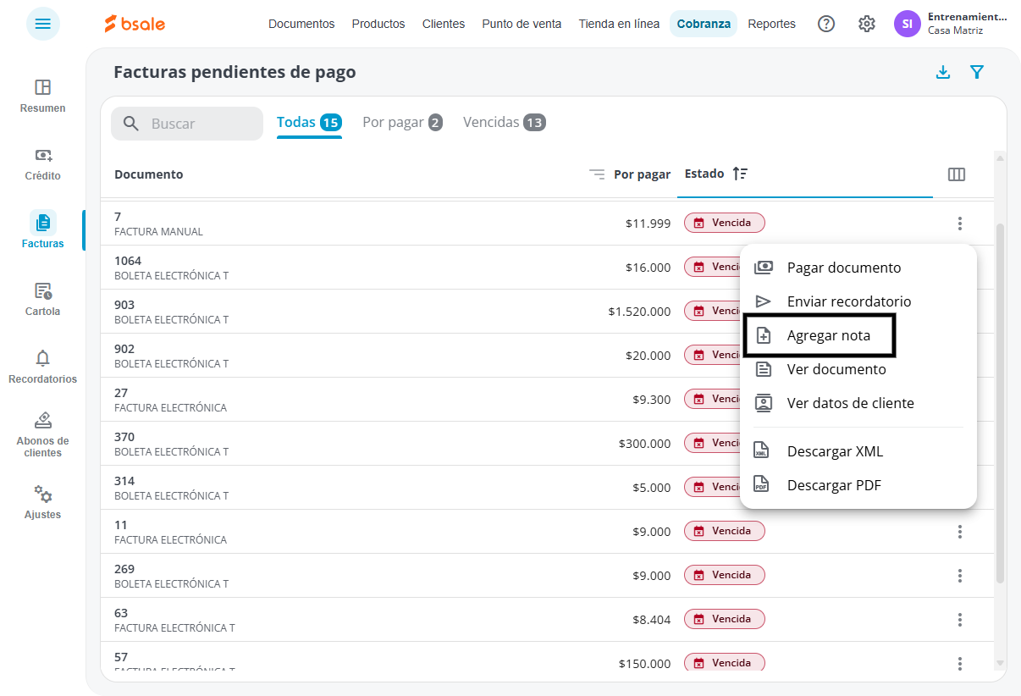
Task: Click the table vertical scrollbar
Action: tap(1000, 404)
